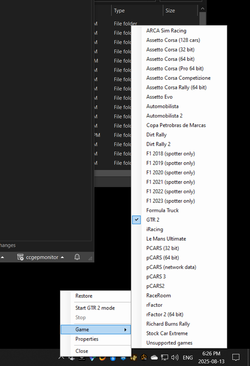This screenshot has width=250, height=366.
Task: Select pCARS (64 bit) entry
Action: (179, 258)
